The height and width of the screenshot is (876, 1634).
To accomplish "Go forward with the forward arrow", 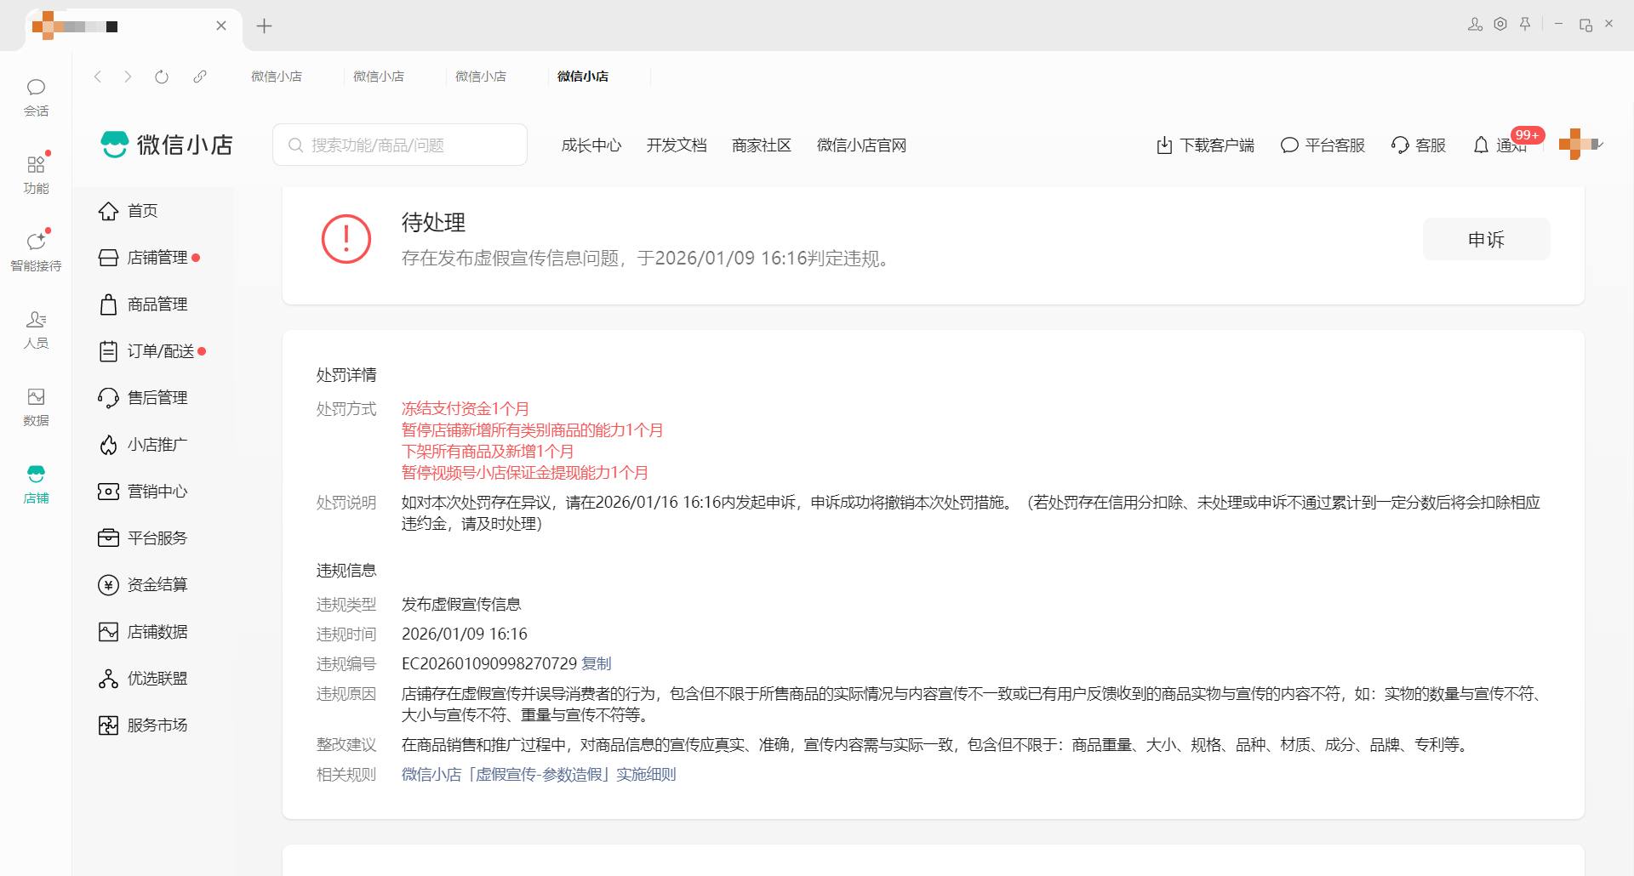I will coord(128,77).
